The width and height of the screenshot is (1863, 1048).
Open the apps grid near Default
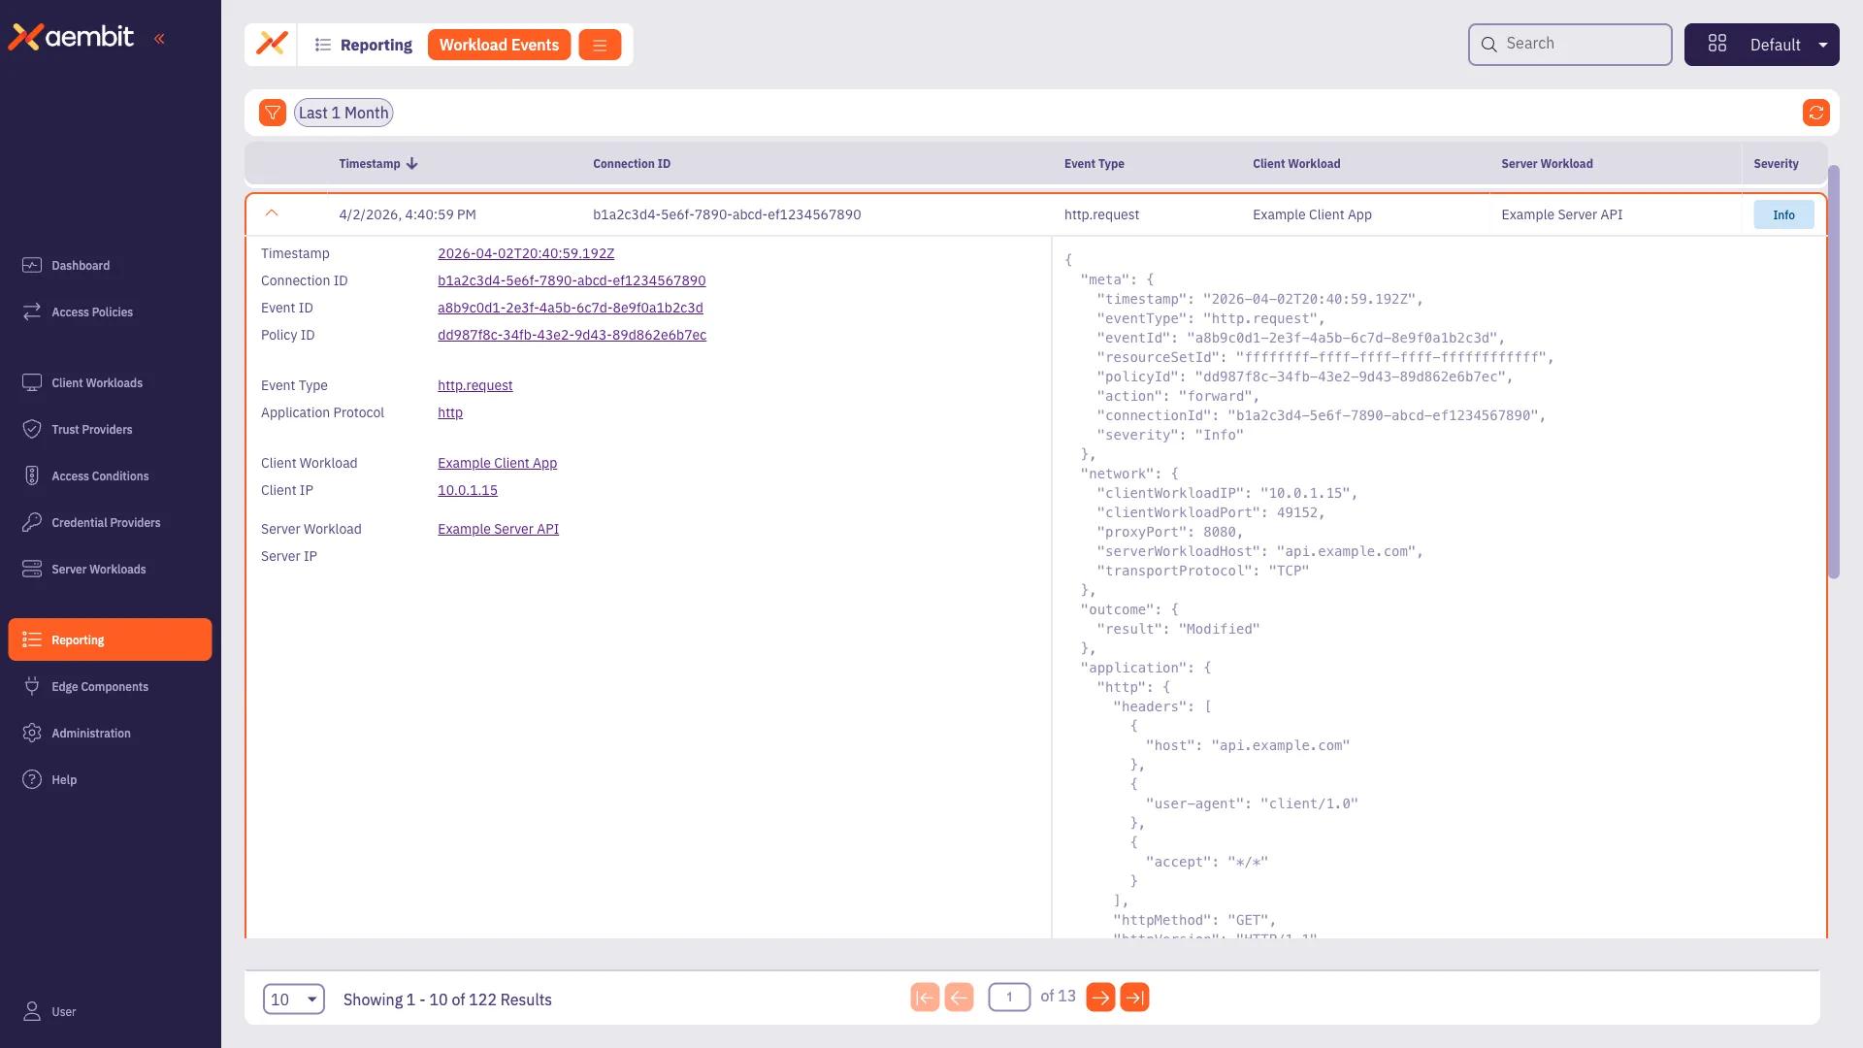pyautogui.click(x=1717, y=43)
